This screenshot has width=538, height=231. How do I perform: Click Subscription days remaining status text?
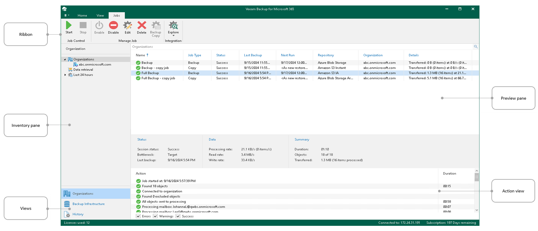point(451,223)
